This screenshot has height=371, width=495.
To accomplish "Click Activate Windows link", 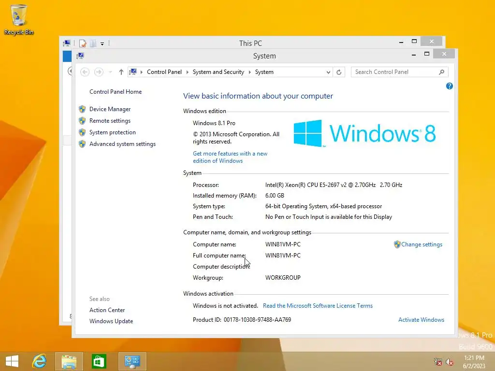I will click(421, 320).
